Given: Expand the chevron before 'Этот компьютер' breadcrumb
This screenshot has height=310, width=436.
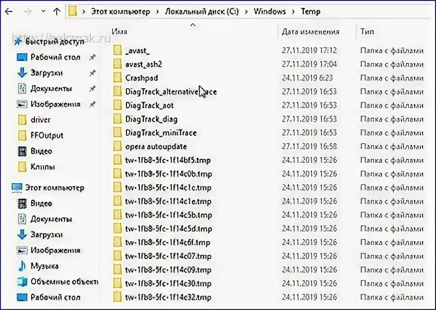Looking at the screenshot, I should (x=83, y=12).
